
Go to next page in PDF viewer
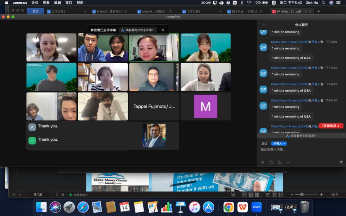pos(57,195)
